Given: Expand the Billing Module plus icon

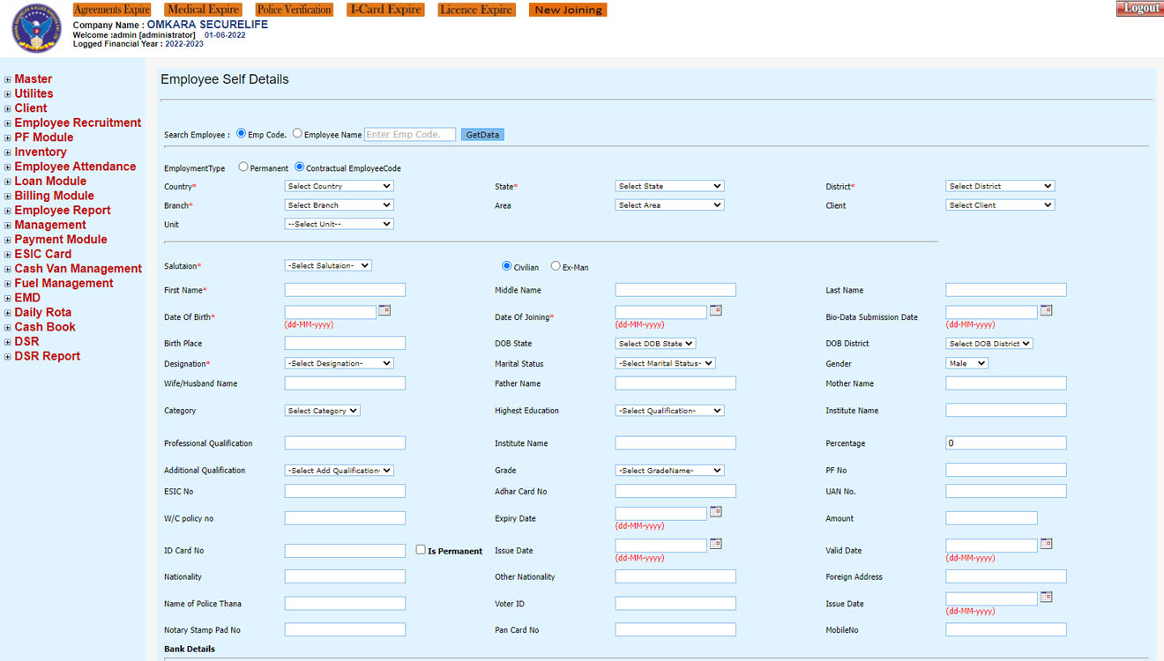Looking at the screenshot, I should (8, 197).
